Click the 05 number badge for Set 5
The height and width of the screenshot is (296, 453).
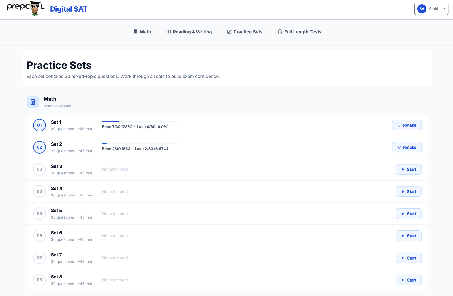pos(39,213)
